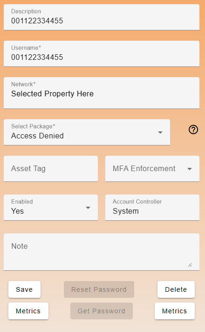Click the Select Package dropdown arrow

[x=160, y=132]
